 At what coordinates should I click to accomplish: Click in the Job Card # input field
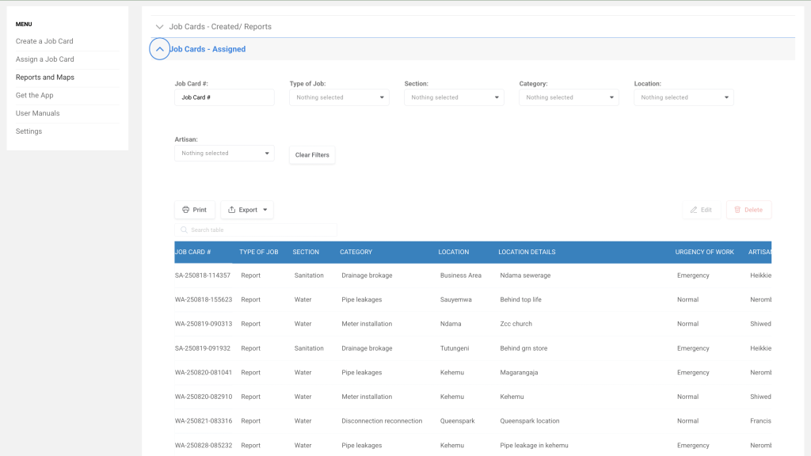[x=224, y=97]
